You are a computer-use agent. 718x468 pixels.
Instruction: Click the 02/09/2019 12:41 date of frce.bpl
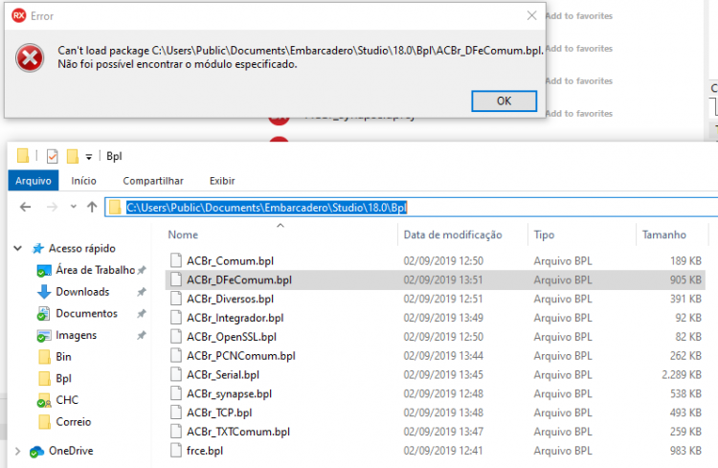(x=443, y=451)
